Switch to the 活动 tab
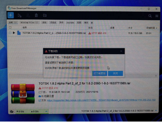162x122 pixels. [x=44, y=23]
